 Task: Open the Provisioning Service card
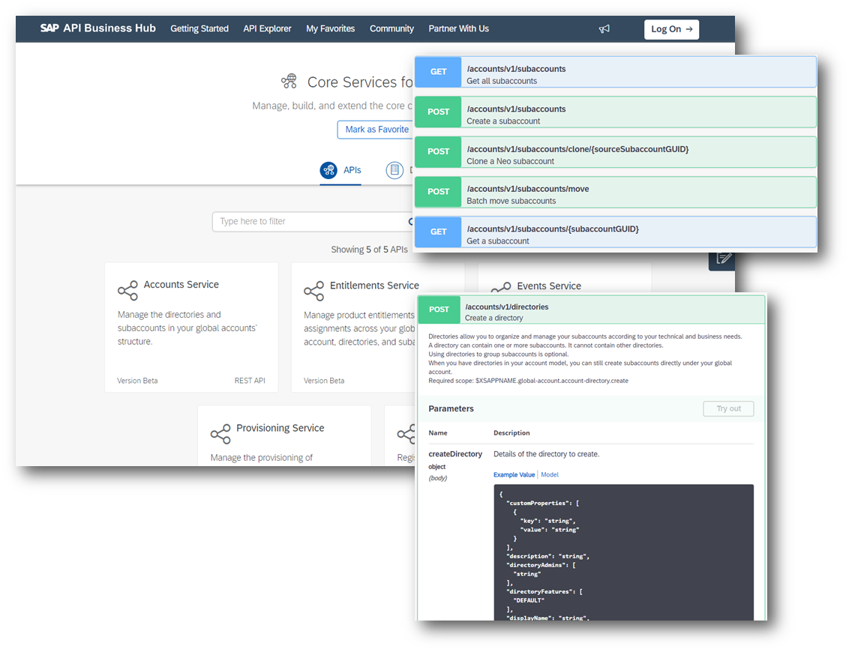point(284,435)
